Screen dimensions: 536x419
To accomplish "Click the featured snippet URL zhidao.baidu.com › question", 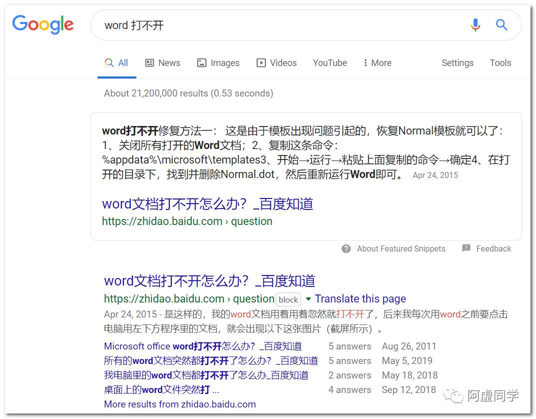I will [x=187, y=221].
